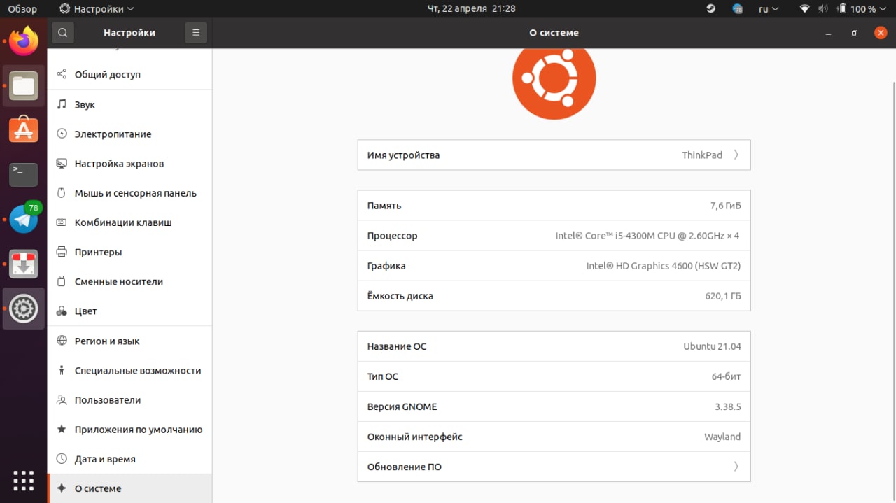
Task: Open Обзор activities overview
Action: tap(22, 9)
